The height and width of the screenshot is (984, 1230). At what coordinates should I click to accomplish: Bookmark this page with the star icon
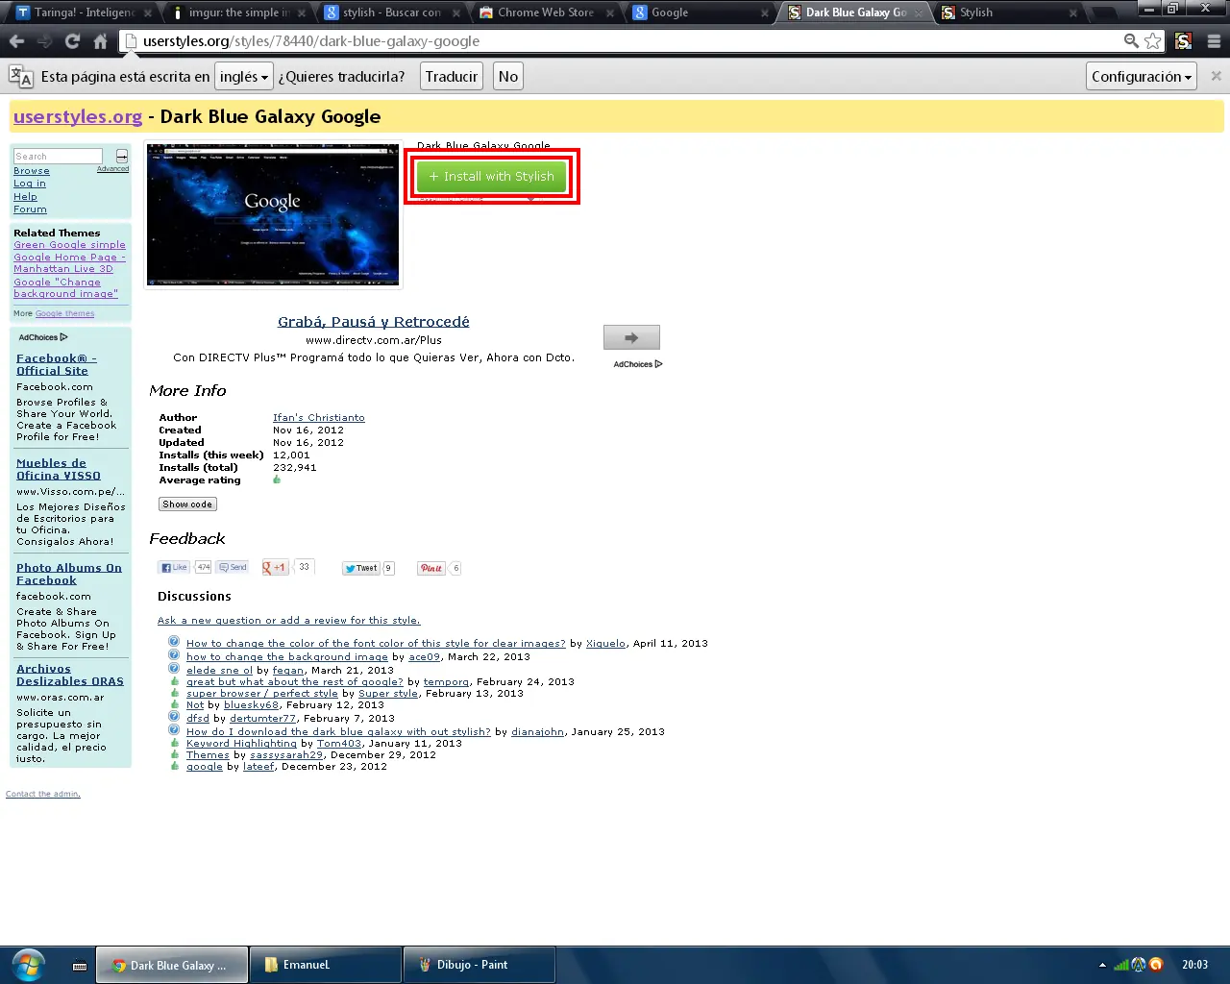pyautogui.click(x=1153, y=41)
